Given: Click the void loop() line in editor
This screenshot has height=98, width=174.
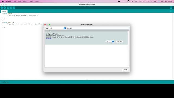Looking at the screenshot, I should click(x=9, y=22).
